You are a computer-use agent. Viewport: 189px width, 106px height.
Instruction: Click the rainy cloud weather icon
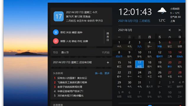tap(162, 11)
